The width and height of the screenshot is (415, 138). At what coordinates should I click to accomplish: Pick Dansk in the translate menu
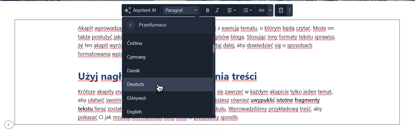point(133,71)
